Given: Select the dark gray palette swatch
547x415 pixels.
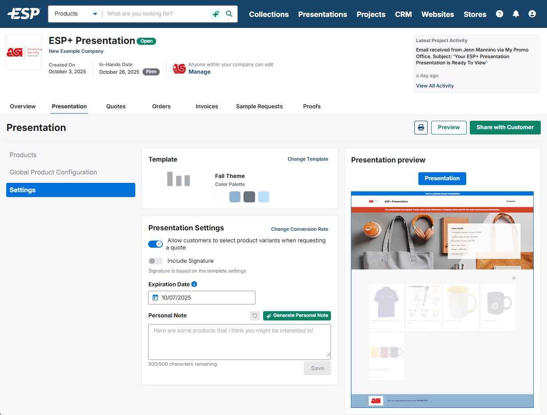Looking at the screenshot, I should (249, 197).
